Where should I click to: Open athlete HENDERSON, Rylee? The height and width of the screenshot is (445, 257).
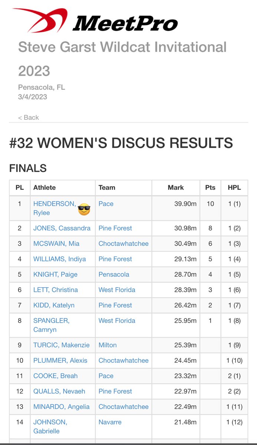click(x=55, y=208)
